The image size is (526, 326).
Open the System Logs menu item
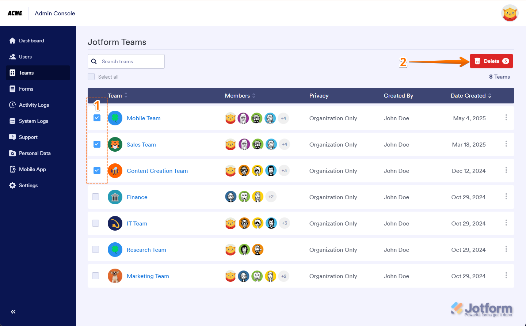38,121
